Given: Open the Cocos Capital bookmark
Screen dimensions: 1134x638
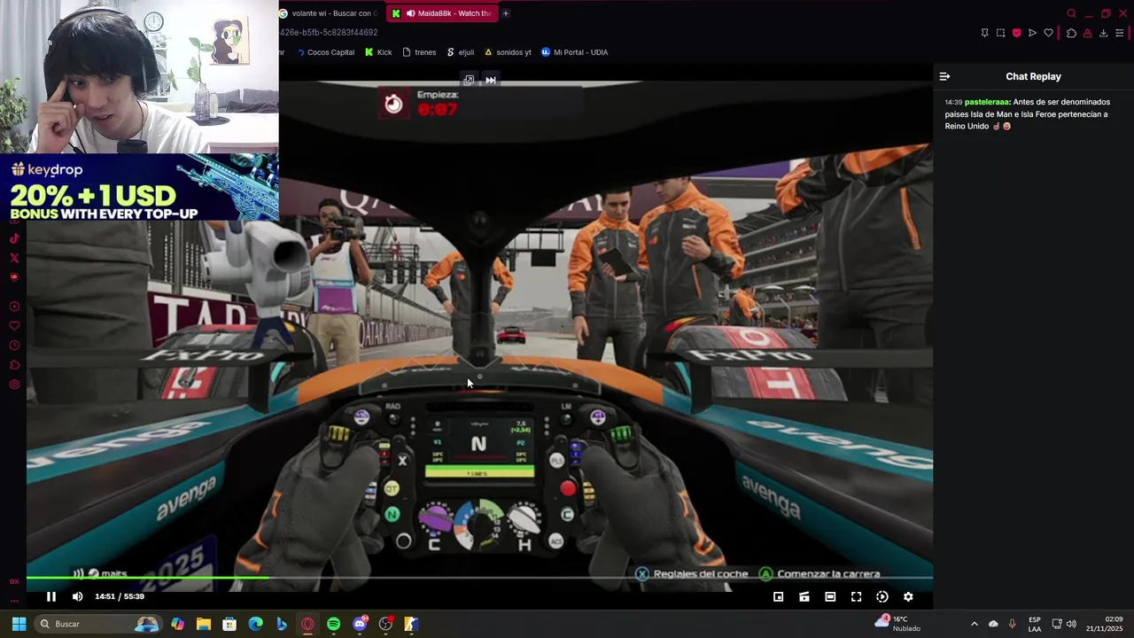Looking at the screenshot, I should coord(325,52).
